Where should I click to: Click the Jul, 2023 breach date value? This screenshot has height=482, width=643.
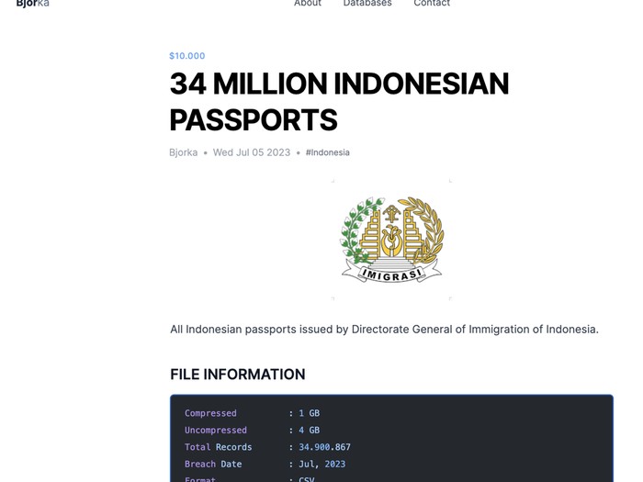(321, 464)
